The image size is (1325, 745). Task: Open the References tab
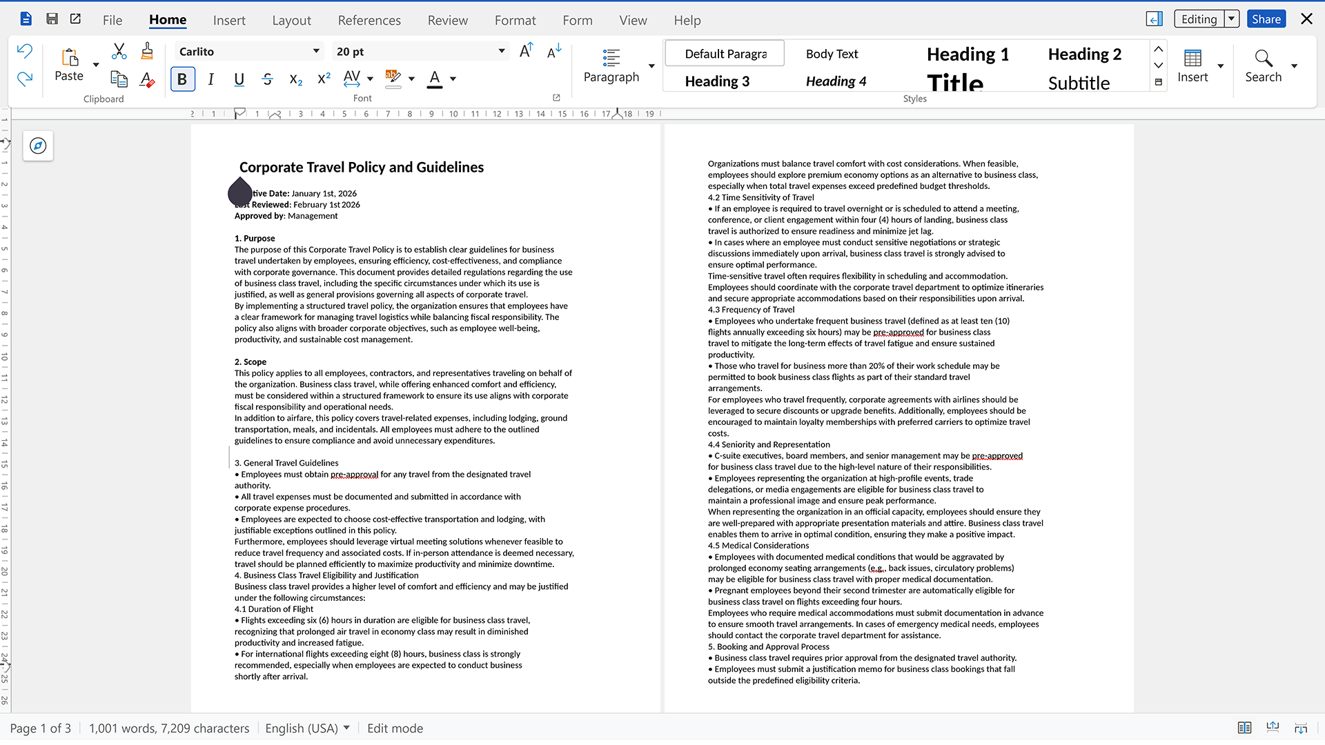369,20
